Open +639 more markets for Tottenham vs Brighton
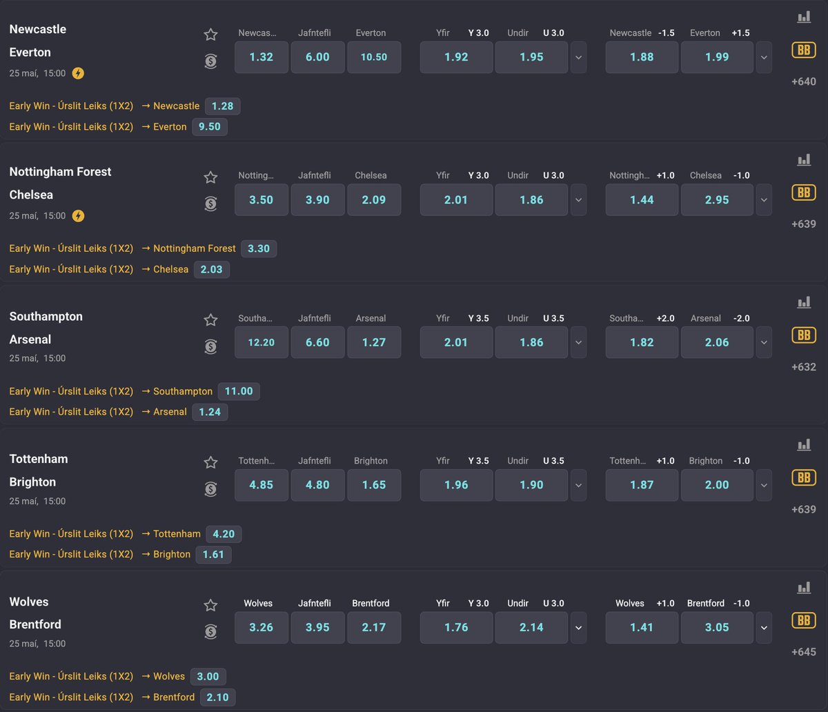 pyautogui.click(x=804, y=509)
